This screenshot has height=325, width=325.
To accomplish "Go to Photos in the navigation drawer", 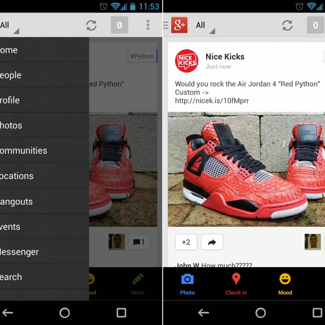I will click(x=11, y=125).
